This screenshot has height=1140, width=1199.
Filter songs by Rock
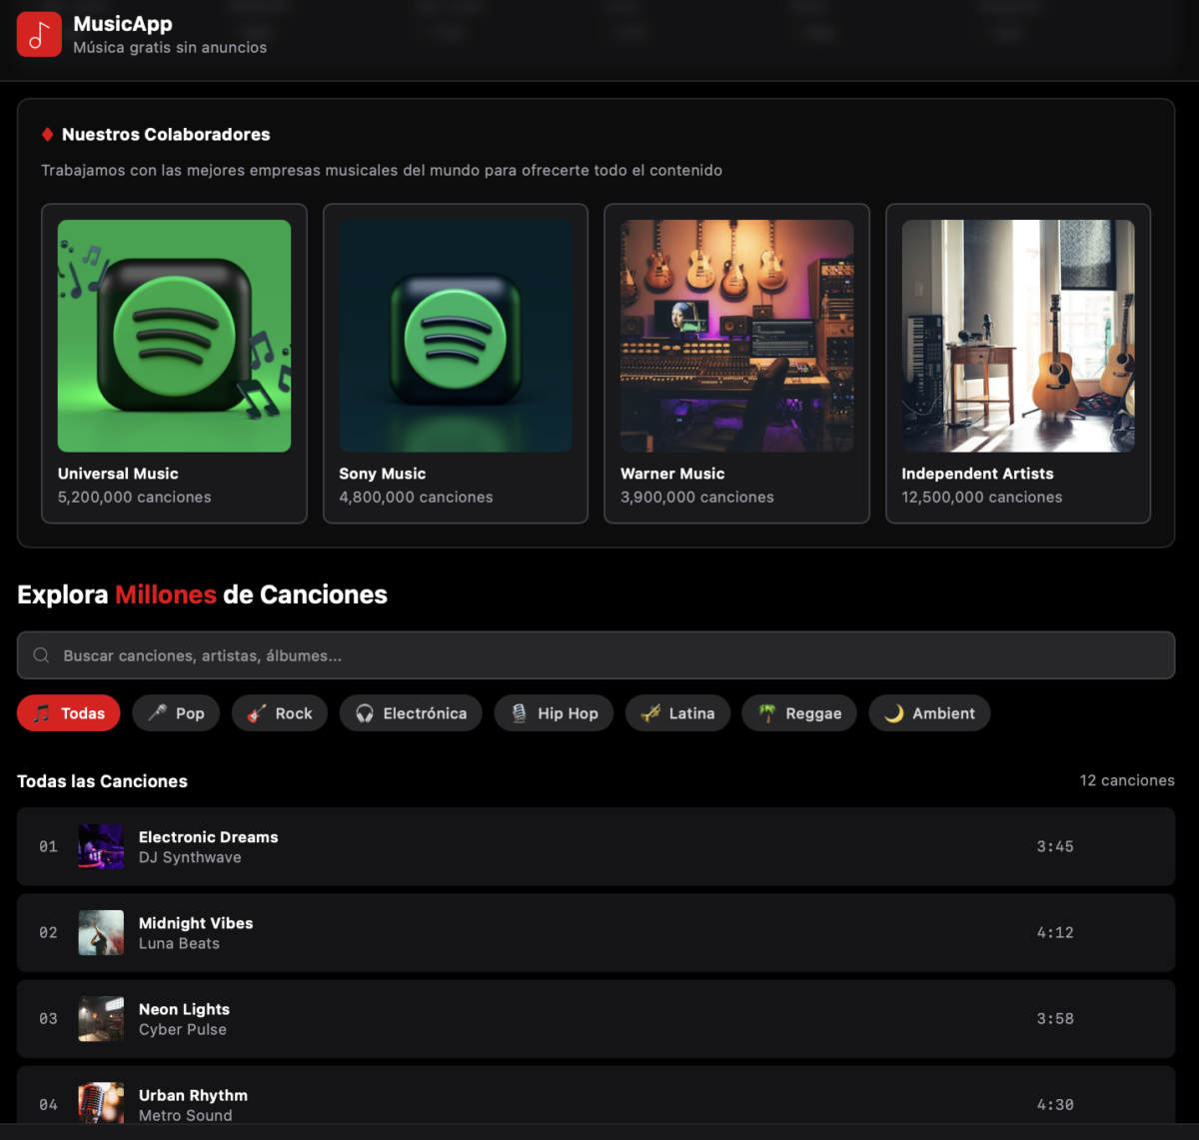point(280,713)
